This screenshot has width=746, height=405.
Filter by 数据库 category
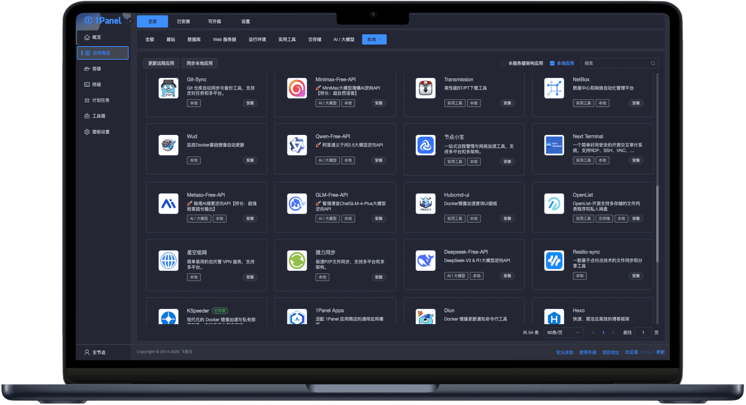[194, 39]
